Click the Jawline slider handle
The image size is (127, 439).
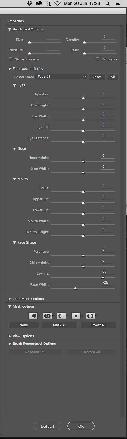coord(103,277)
